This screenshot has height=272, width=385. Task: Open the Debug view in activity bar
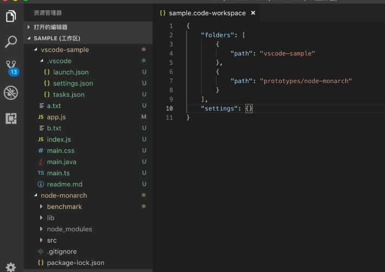(x=11, y=93)
